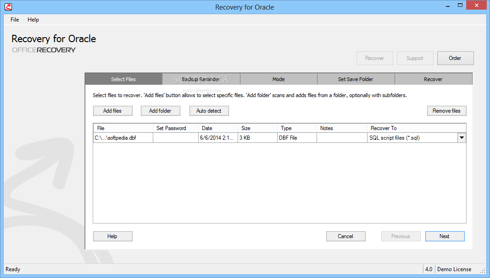
Task: Click the Add files button
Action: (112, 111)
